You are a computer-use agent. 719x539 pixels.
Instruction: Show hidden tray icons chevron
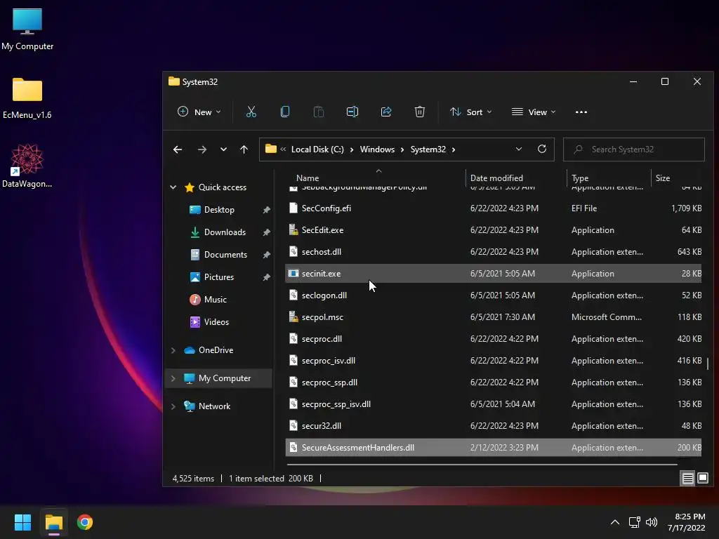pyautogui.click(x=615, y=522)
